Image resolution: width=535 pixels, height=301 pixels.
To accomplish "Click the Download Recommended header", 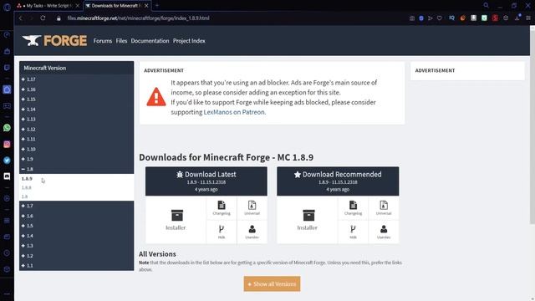I will coord(338,181).
